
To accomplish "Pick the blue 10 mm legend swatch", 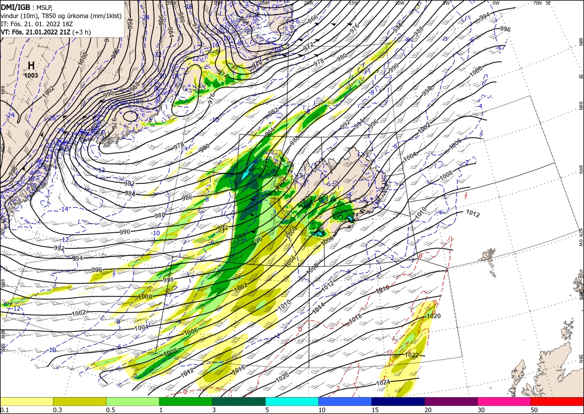I will 345,401.
